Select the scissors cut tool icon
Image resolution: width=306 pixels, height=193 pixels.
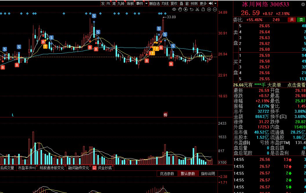pyautogui.click(x=197, y=9)
